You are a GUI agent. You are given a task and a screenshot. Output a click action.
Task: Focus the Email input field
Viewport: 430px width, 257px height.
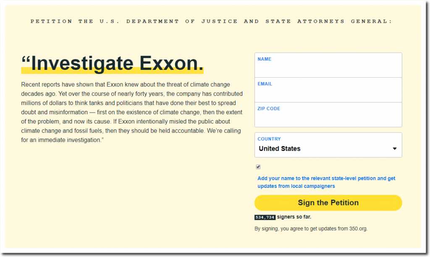click(328, 90)
